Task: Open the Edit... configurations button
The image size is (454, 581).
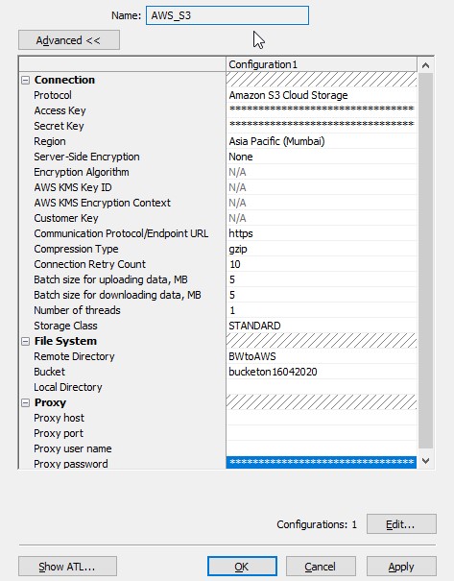Action: tap(401, 524)
